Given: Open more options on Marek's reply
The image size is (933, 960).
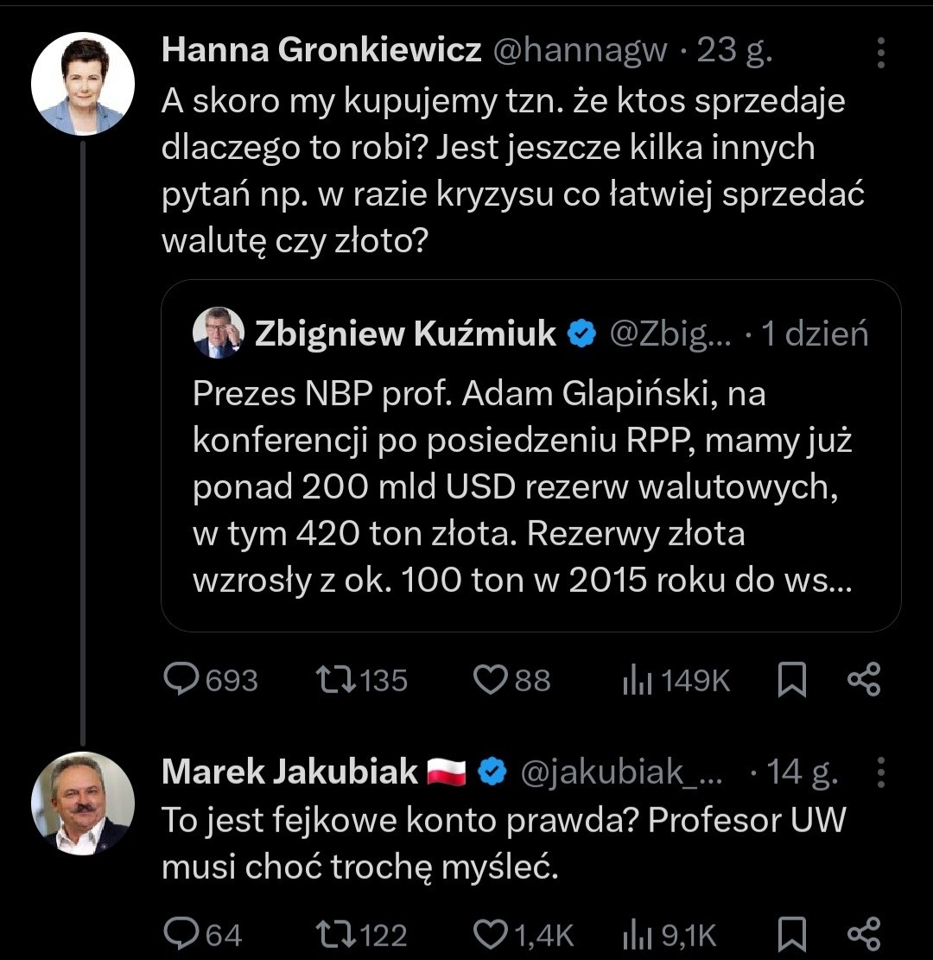Looking at the screenshot, I should click(x=880, y=773).
